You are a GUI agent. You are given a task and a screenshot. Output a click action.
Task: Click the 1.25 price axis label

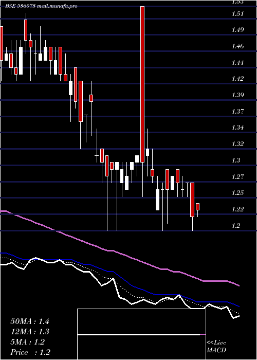tap(237, 193)
